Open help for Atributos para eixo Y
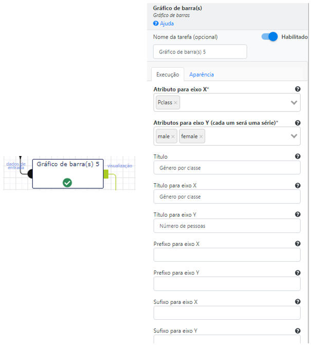Image resolution: width=311 pixels, height=349 pixels. [298, 123]
